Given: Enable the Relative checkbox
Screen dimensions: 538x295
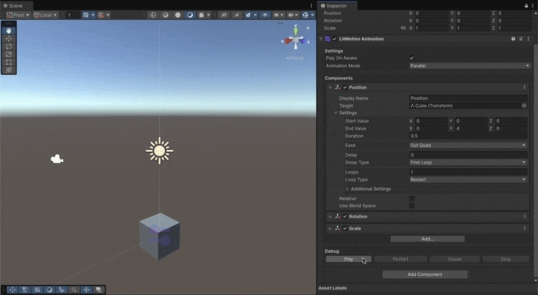Looking at the screenshot, I should coord(412,198).
